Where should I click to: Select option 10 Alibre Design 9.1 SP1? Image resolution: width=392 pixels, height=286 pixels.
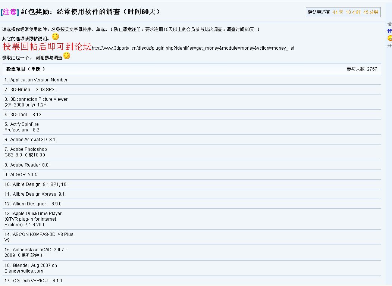pyautogui.click(x=35, y=184)
